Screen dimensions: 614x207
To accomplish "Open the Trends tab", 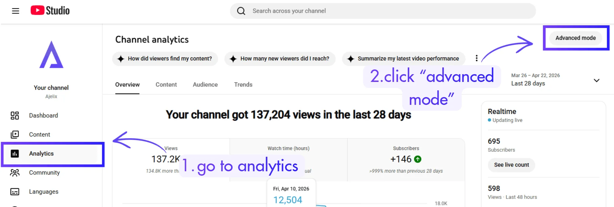I will [243, 85].
